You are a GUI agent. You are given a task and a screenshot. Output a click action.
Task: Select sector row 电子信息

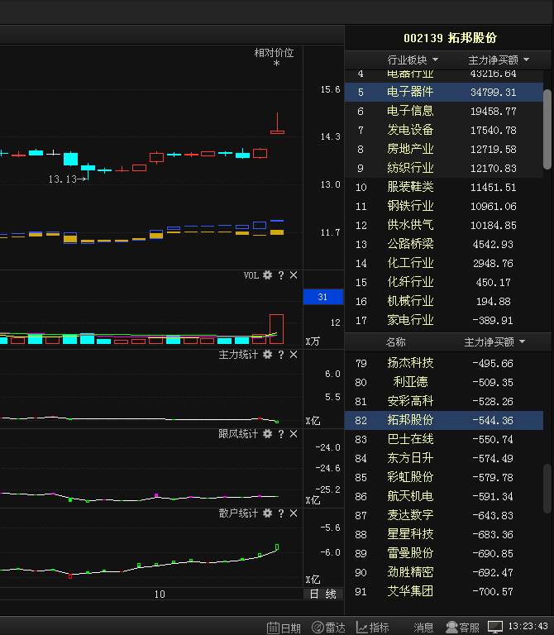[444, 111]
